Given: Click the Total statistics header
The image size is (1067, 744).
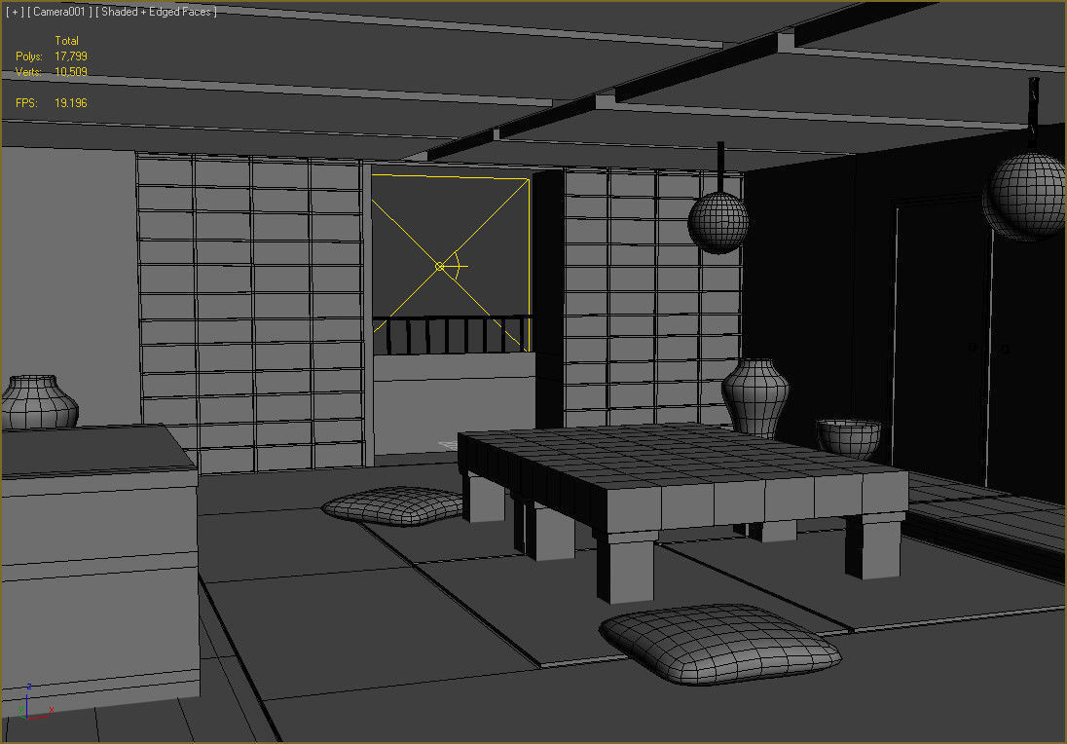Looking at the screenshot, I should tap(66, 41).
